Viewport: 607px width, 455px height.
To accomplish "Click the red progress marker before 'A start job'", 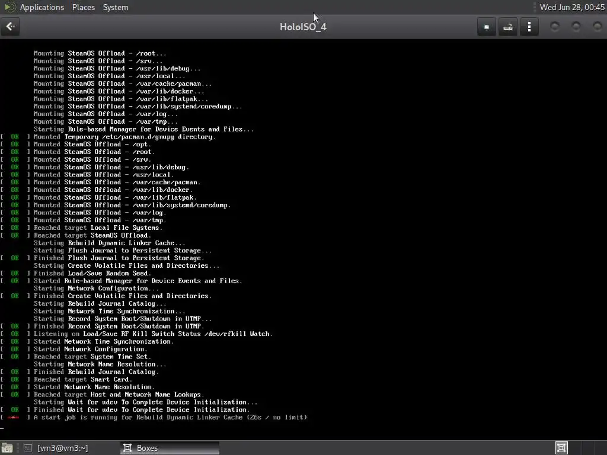I will 14,418.
